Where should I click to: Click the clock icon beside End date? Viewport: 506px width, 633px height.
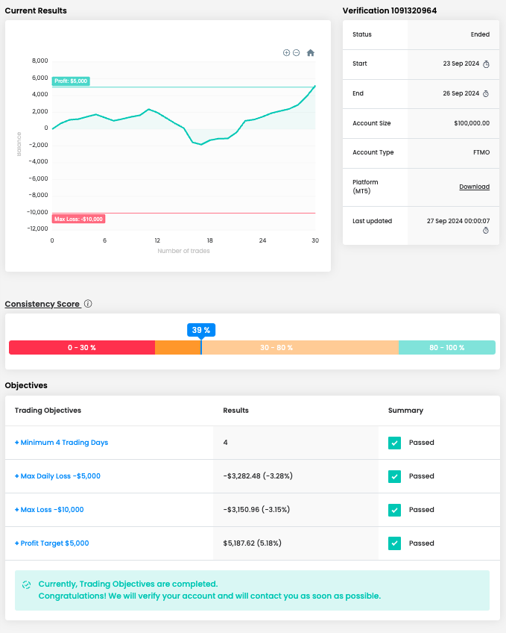[x=486, y=94]
